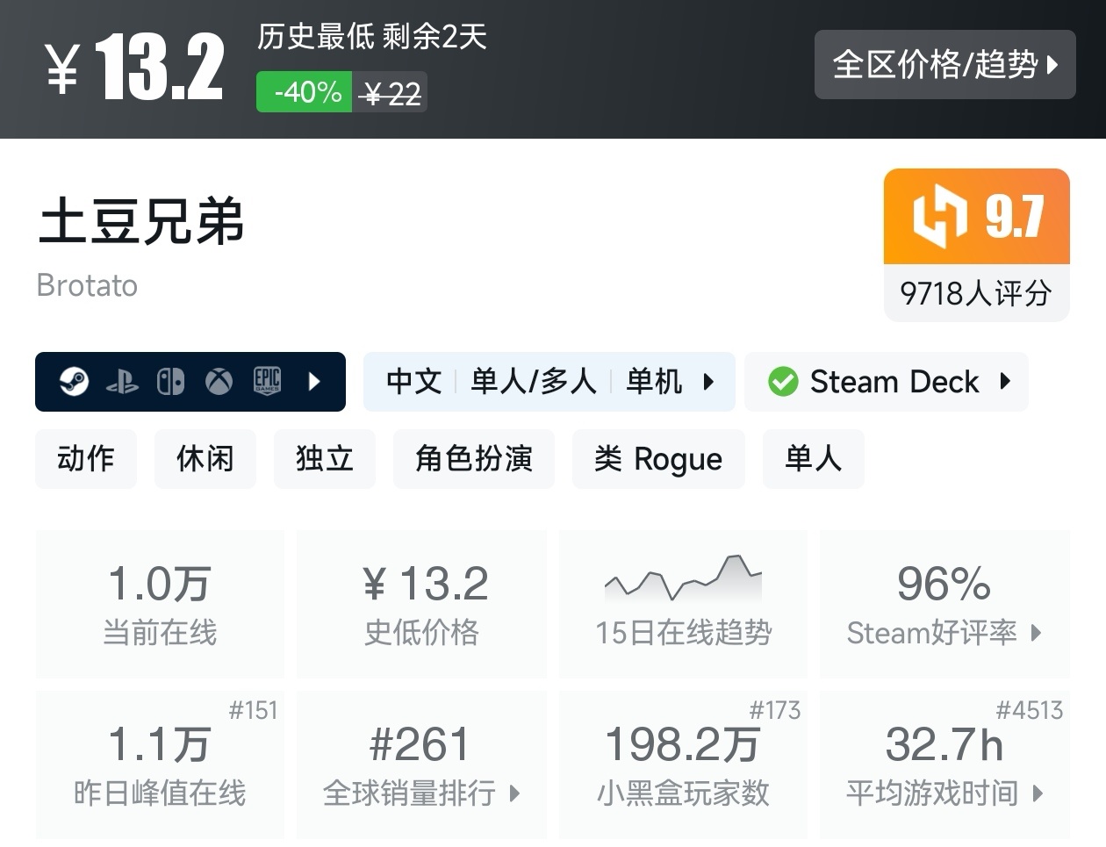Open 小黑盒玩家数 198.2万 card
1106x847 pixels.
(x=683, y=764)
